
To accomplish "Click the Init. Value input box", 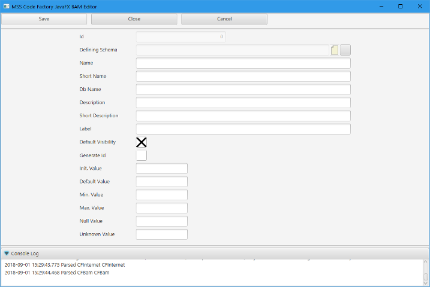I will tap(162, 169).
